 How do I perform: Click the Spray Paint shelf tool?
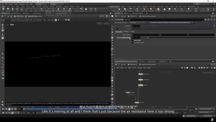(x=58, y=9)
